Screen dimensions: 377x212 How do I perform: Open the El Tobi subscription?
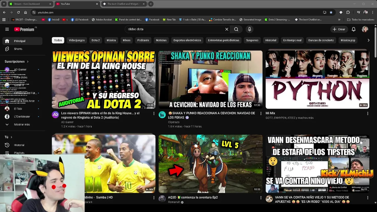[22, 109]
